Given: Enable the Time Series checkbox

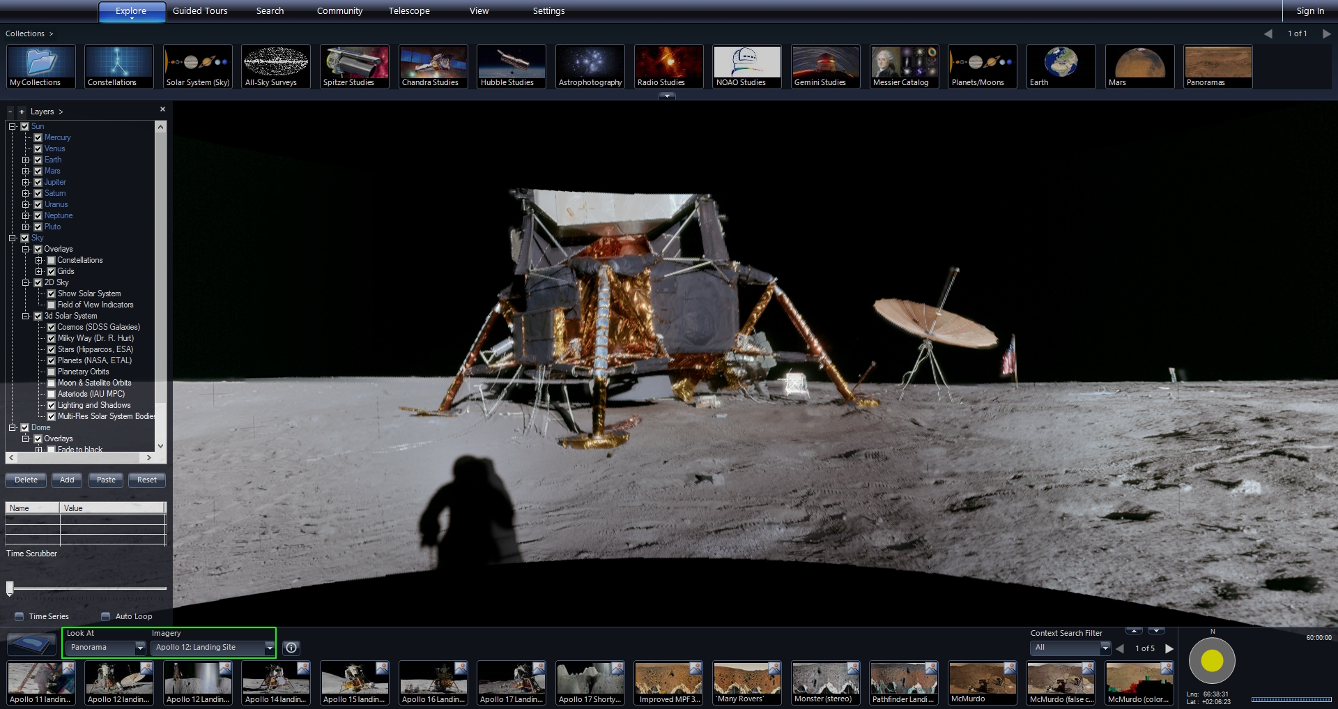Looking at the screenshot, I should 20,616.
